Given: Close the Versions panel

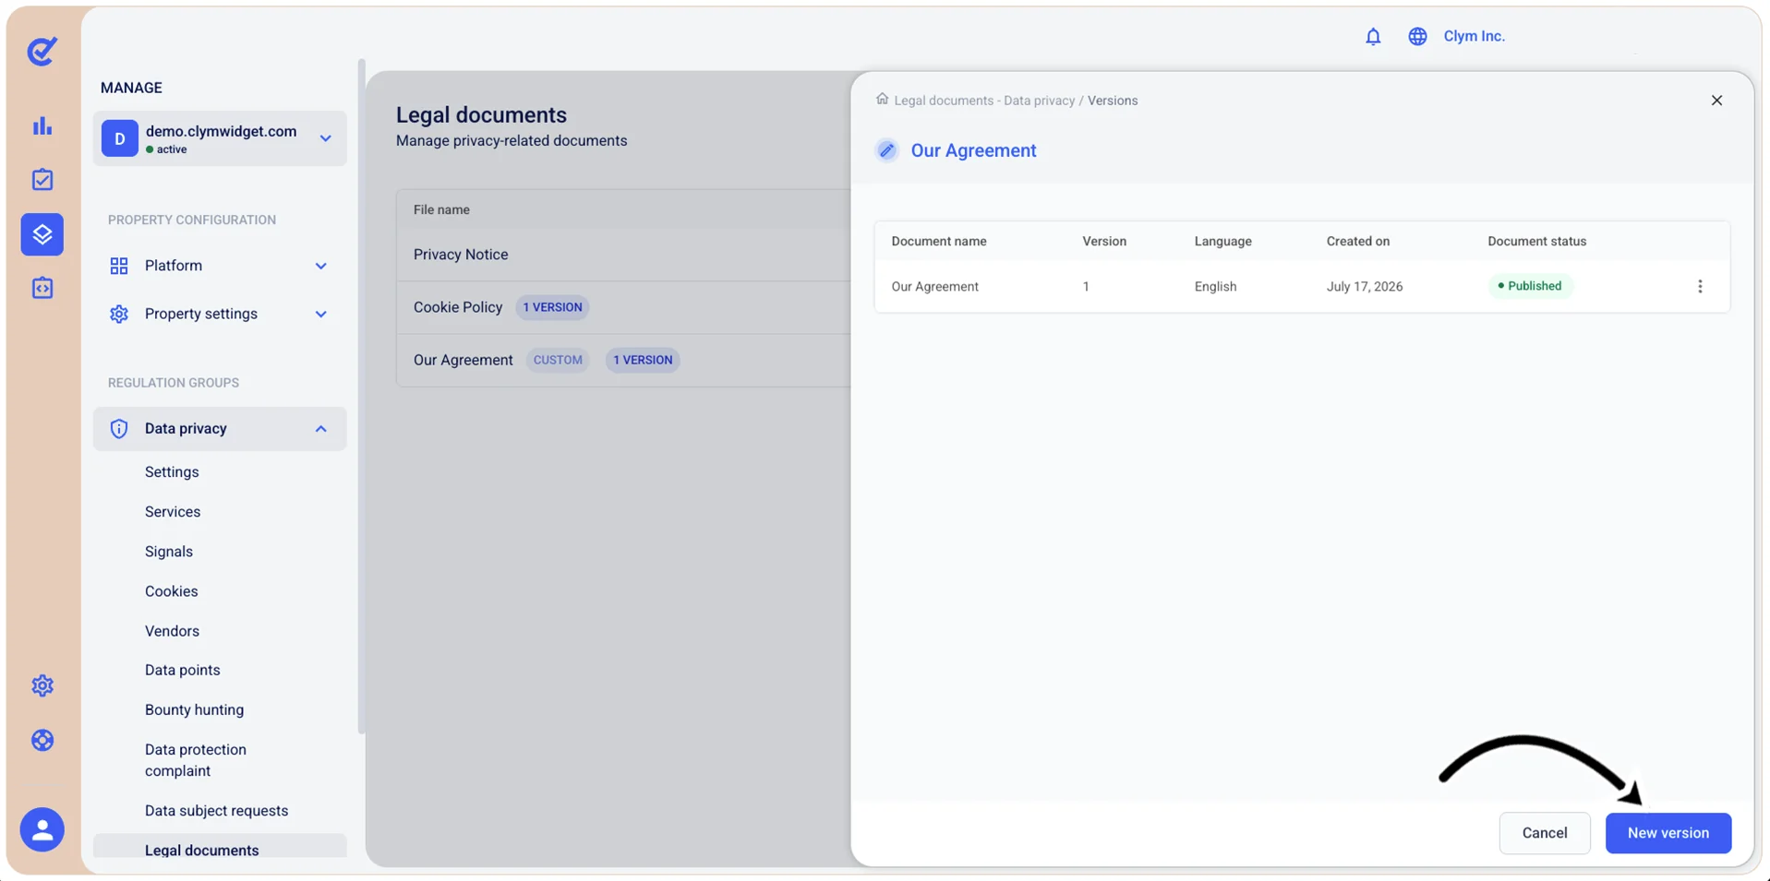Looking at the screenshot, I should coord(1716,101).
